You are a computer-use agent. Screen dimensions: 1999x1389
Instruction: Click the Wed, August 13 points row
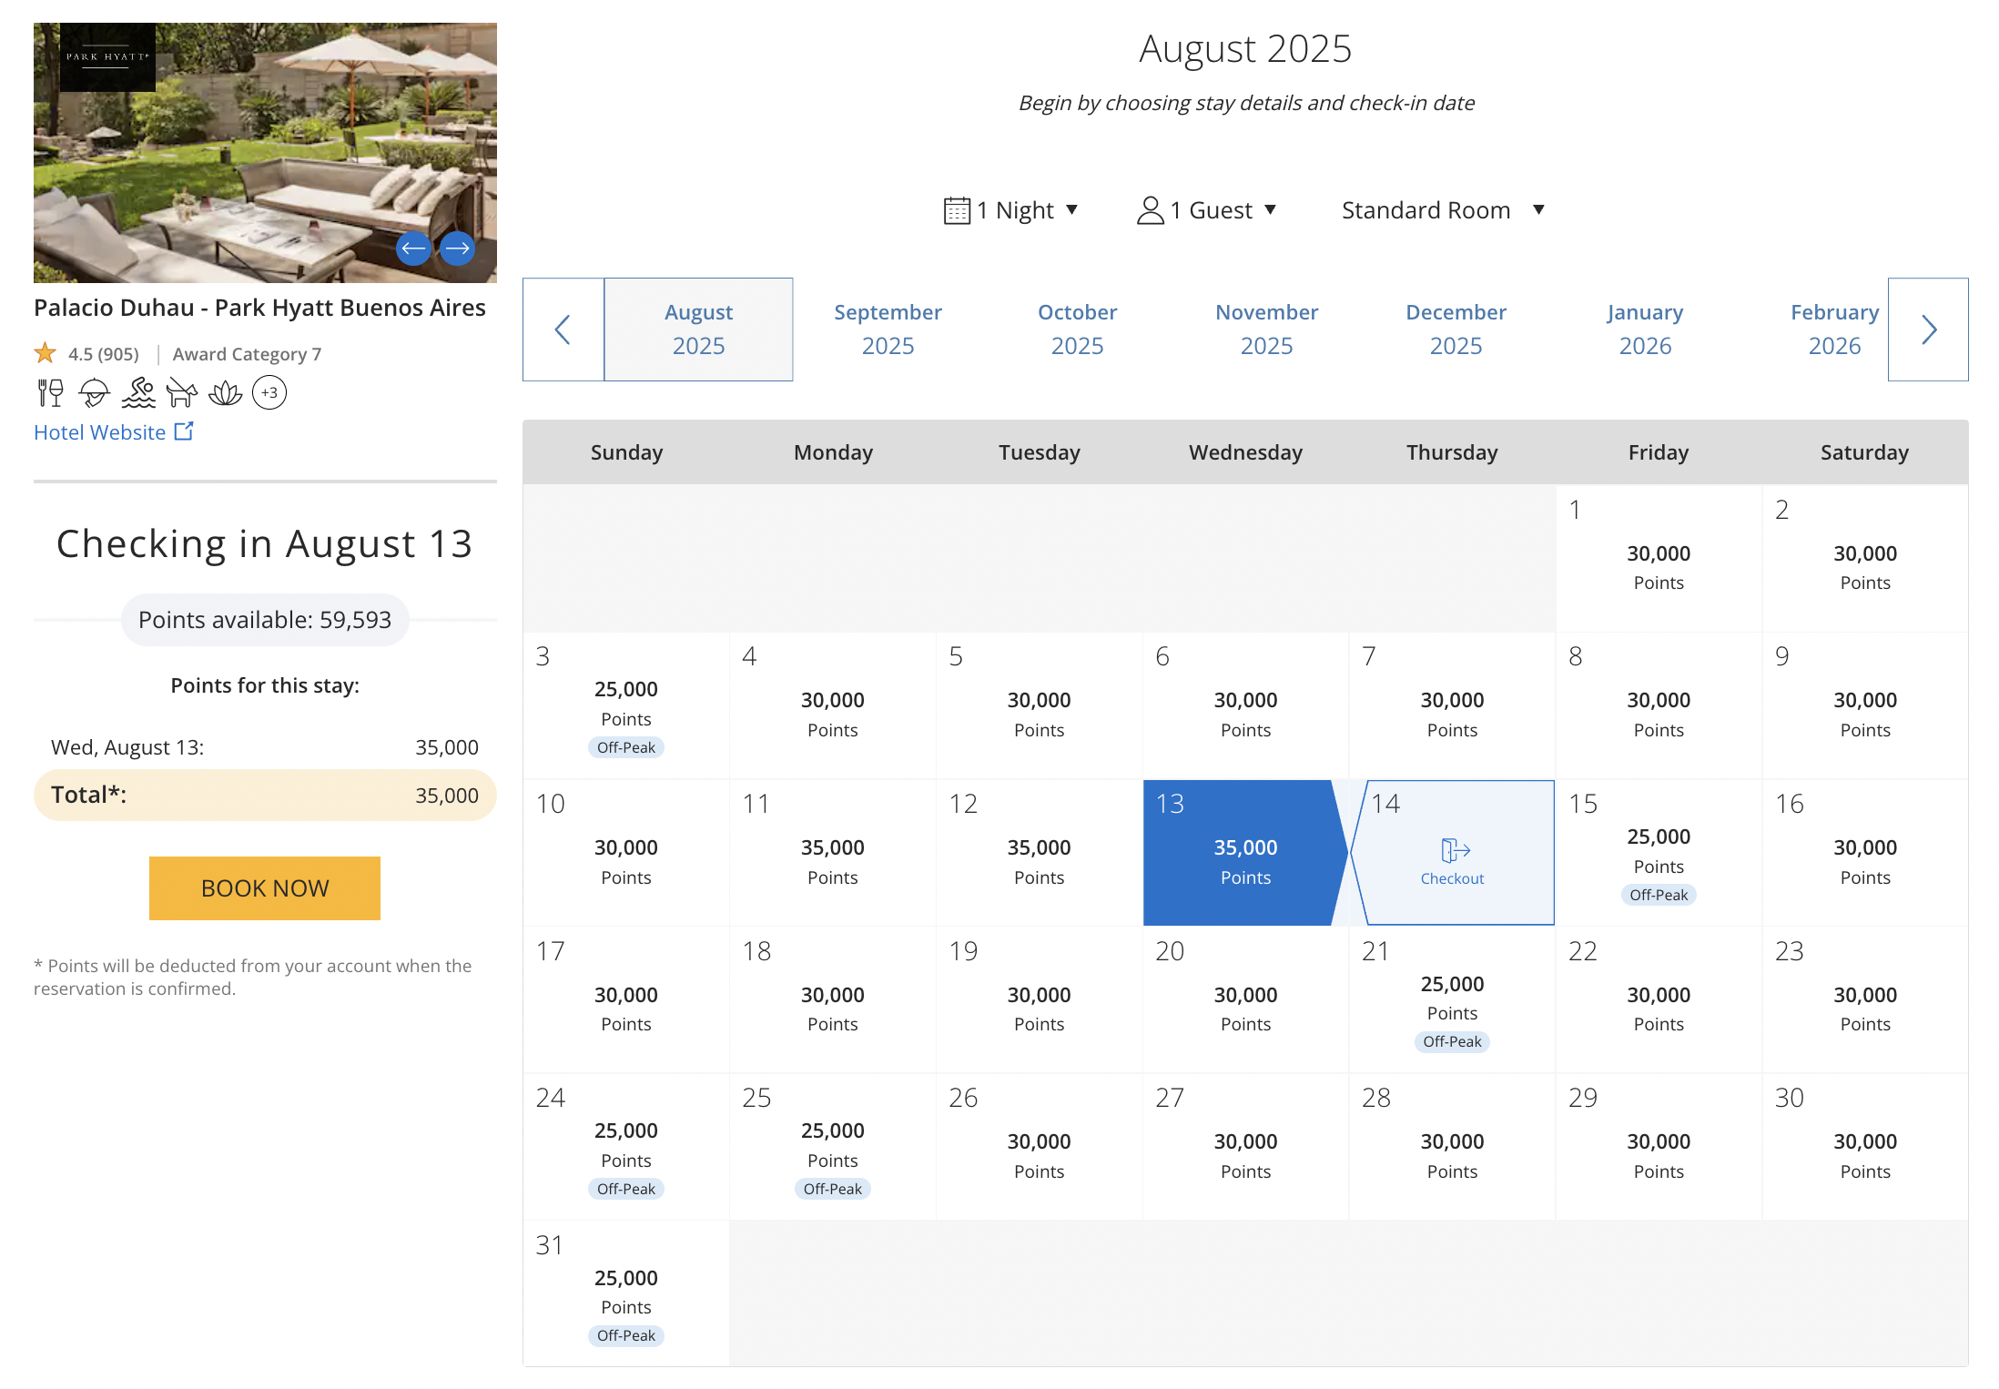click(265, 747)
